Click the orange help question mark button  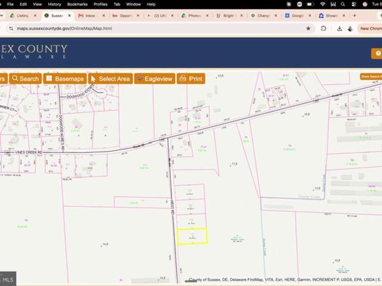click(x=377, y=53)
